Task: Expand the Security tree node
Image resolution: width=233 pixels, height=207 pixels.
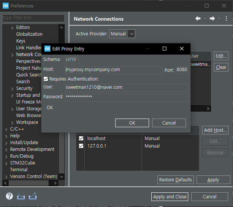Action: click(x=12, y=89)
